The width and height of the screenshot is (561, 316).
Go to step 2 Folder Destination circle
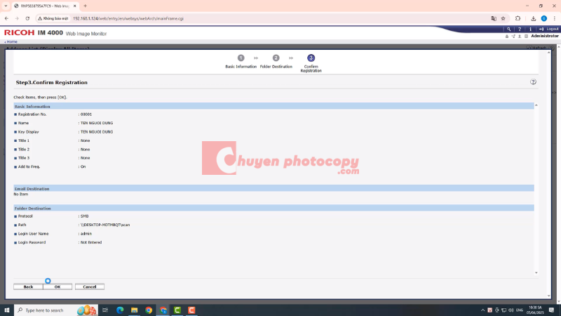tap(276, 58)
